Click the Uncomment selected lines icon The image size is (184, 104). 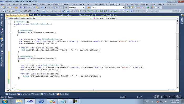coord(38,11)
